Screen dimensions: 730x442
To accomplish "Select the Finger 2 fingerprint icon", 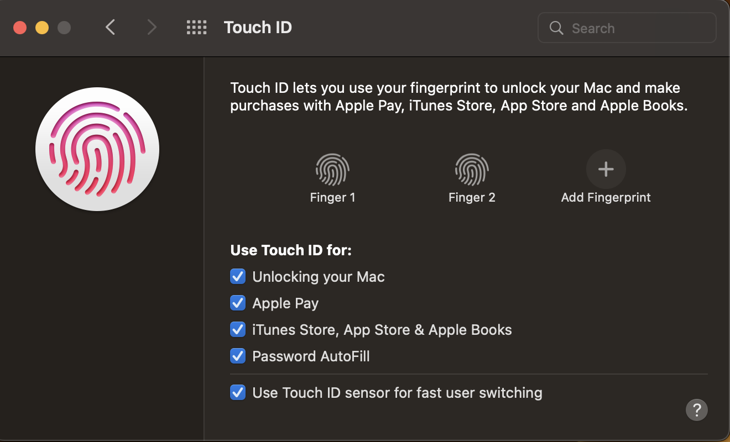I will click(472, 169).
